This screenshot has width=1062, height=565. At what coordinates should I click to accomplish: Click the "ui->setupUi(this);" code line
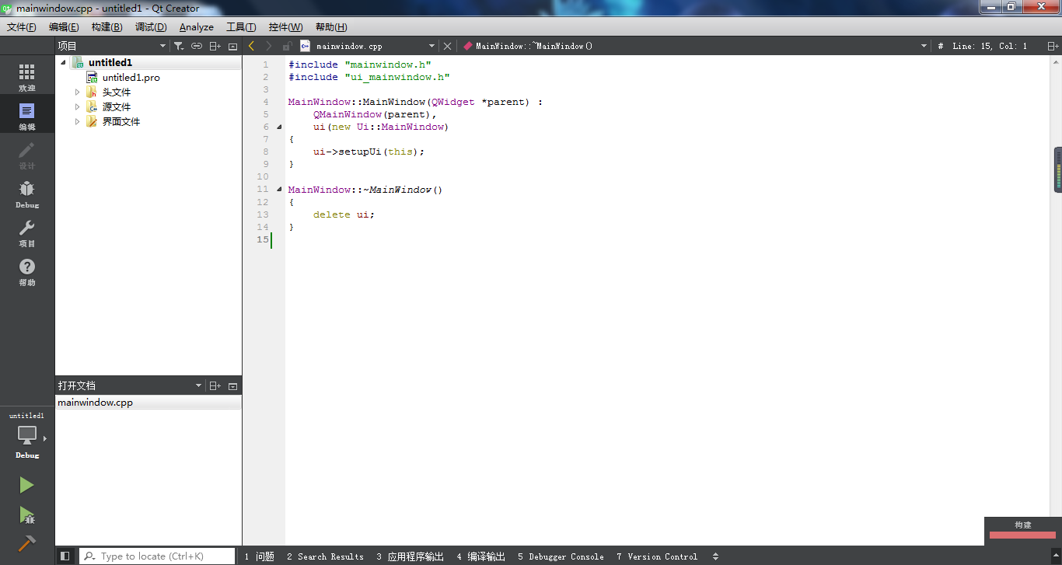369,152
